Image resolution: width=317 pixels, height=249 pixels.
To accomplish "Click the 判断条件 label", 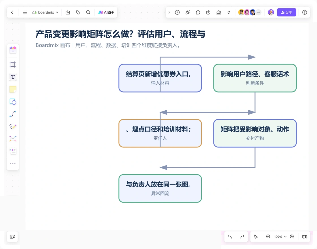I will click(255, 83).
